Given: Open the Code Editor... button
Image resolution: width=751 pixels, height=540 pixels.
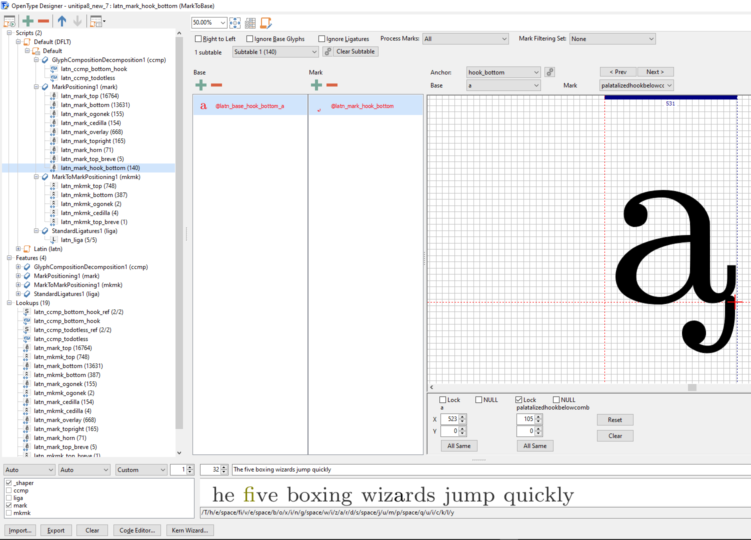Looking at the screenshot, I should 137,530.
